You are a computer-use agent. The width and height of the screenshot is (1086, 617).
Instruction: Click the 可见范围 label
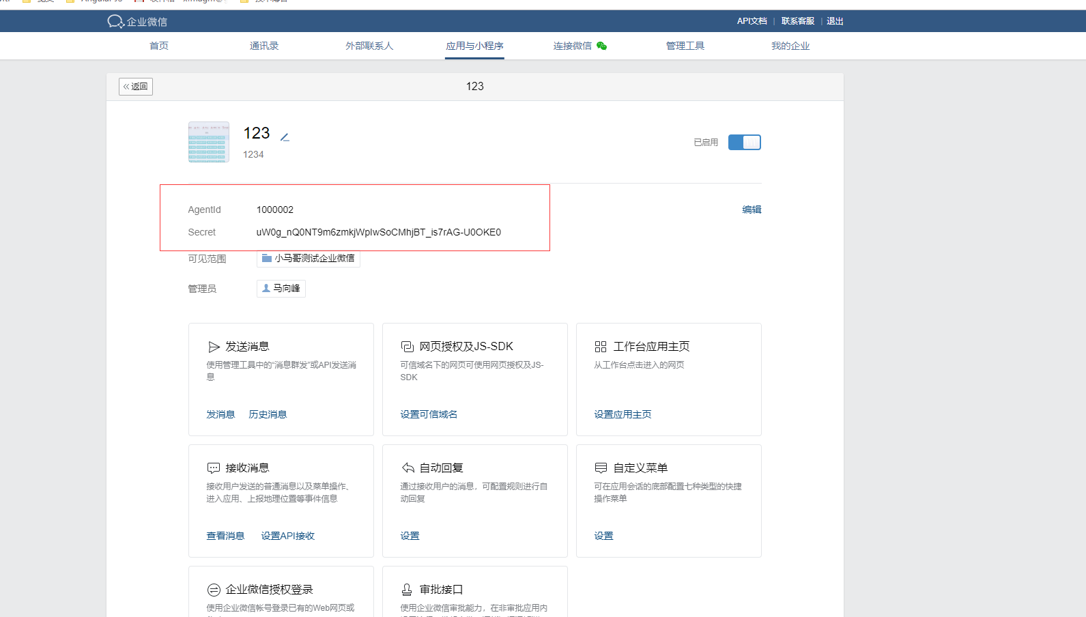[207, 259]
